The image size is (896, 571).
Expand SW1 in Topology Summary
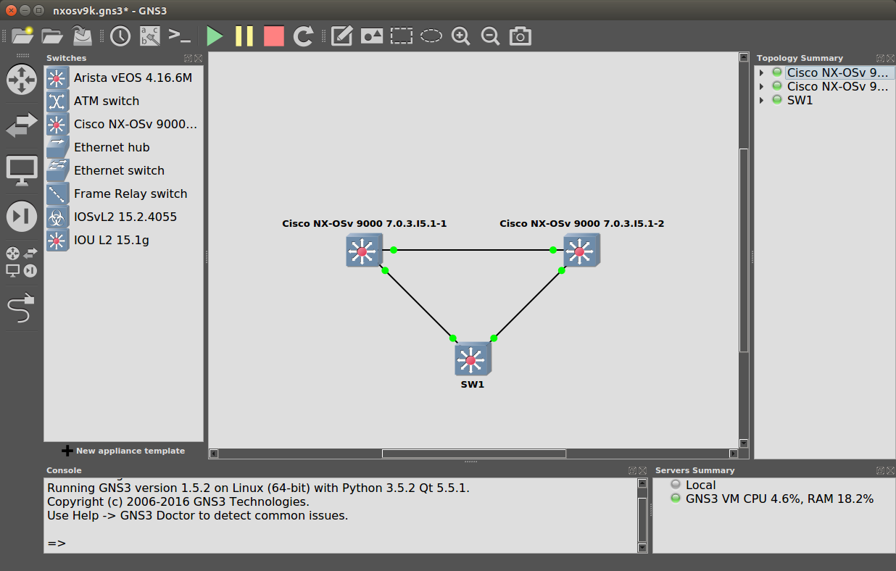[760, 100]
